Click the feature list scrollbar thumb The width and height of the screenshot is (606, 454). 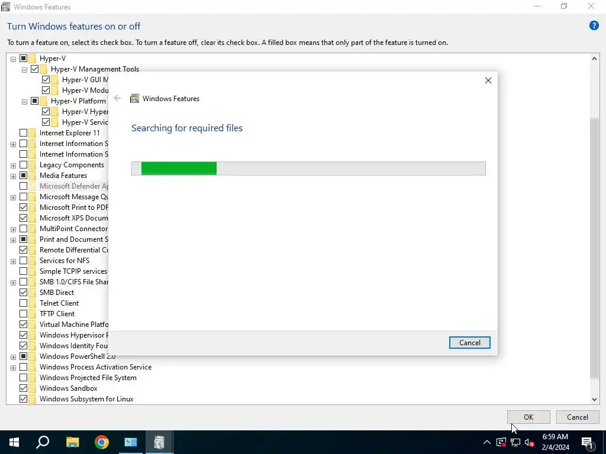click(x=594, y=248)
